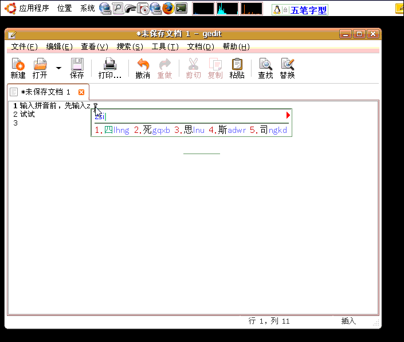Click the 保存 (Save) floppy icon
This screenshot has width=404, height=342.
tap(77, 64)
